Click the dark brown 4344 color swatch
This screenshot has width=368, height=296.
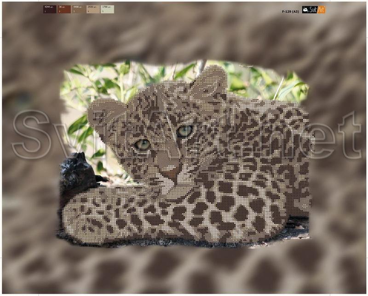coord(50,9)
